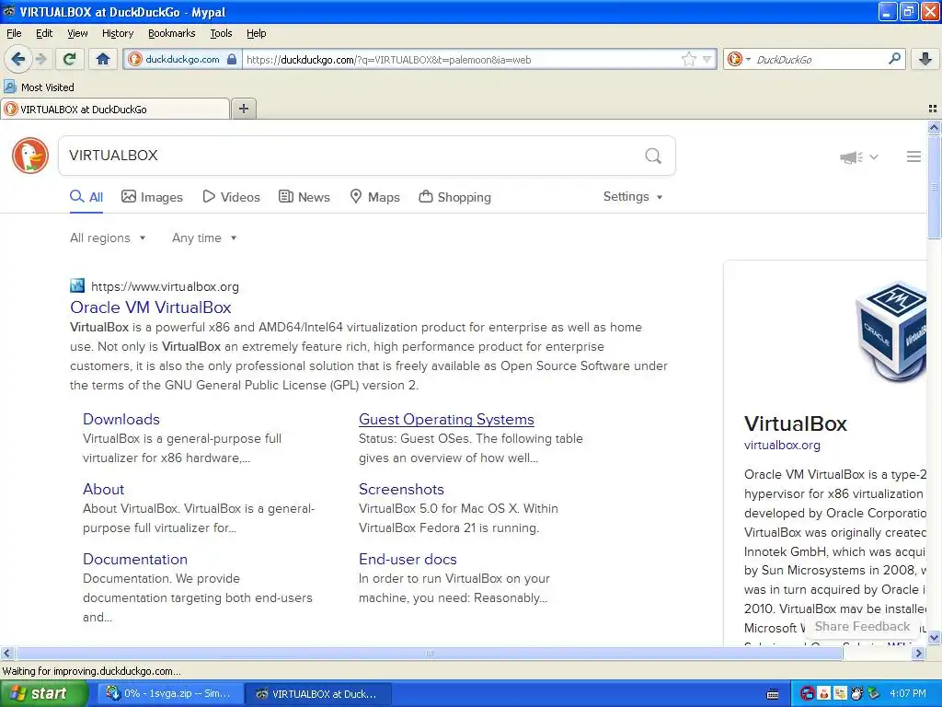Click the Share Feedback button
Viewport: 942px width, 707px height.
(862, 626)
